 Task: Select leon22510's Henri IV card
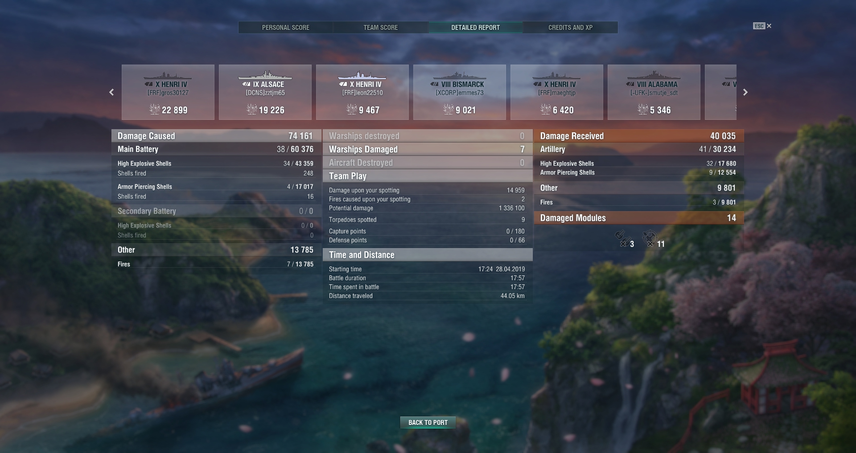[362, 92]
